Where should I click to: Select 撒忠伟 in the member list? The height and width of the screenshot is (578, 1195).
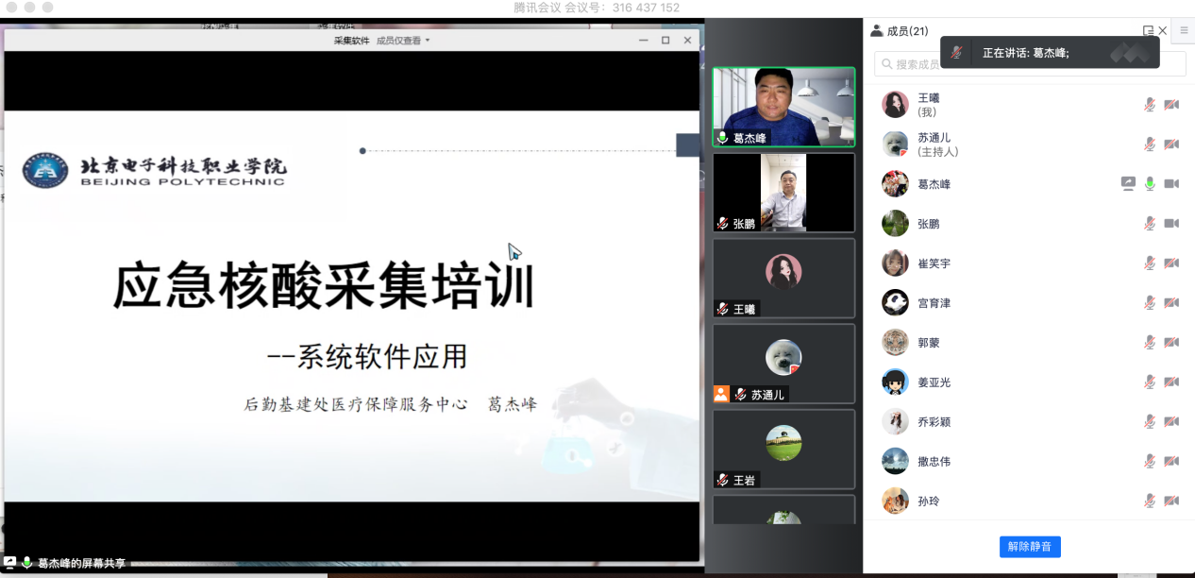click(x=934, y=462)
